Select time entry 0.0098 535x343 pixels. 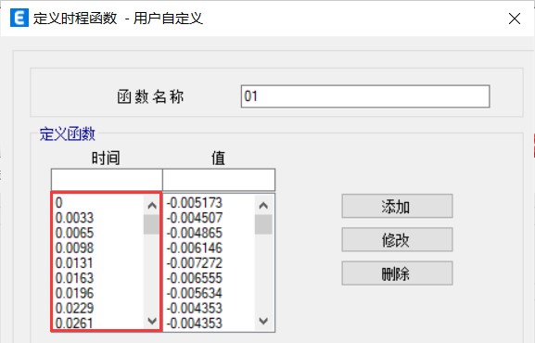(x=74, y=248)
